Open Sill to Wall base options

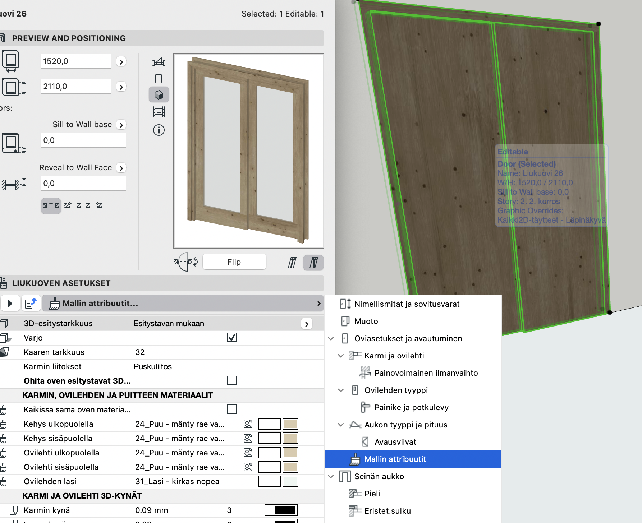tap(121, 125)
